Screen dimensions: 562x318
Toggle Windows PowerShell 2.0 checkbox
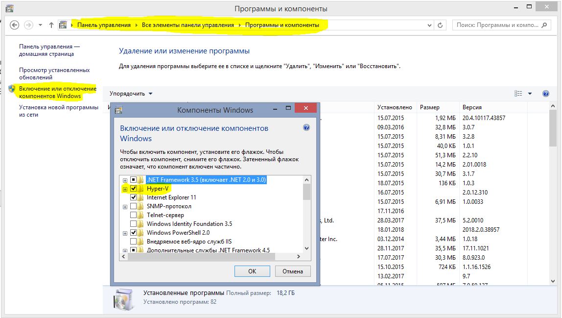click(133, 232)
